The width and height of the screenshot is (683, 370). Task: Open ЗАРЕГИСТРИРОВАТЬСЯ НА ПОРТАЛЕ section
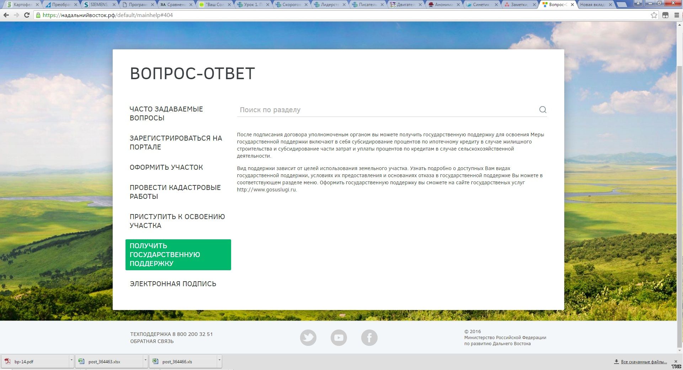click(176, 142)
